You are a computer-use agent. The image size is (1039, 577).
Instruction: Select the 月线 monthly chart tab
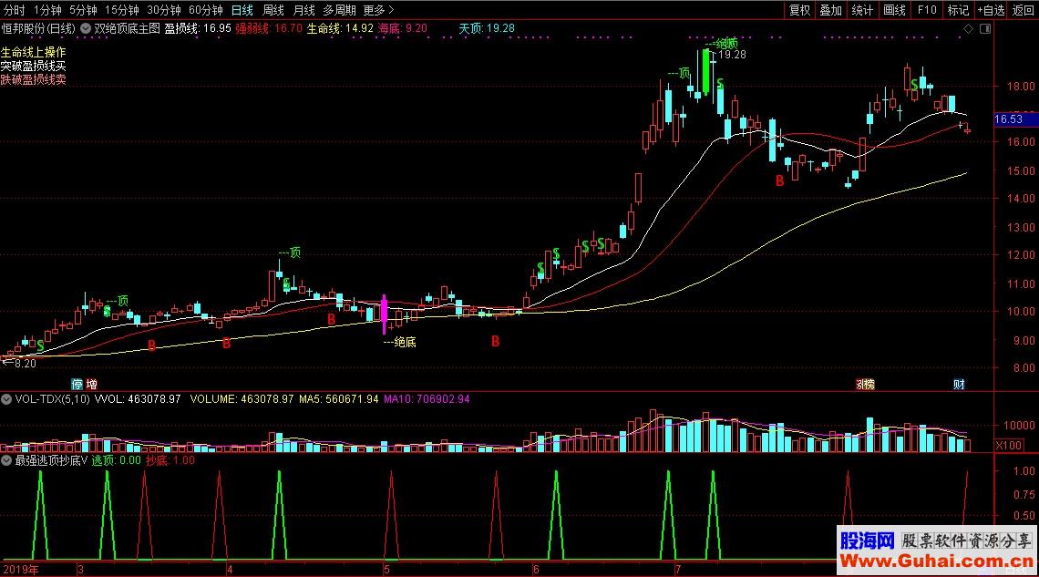click(x=304, y=10)
